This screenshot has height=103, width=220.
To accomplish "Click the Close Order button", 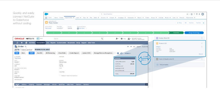I will (62, 53).
